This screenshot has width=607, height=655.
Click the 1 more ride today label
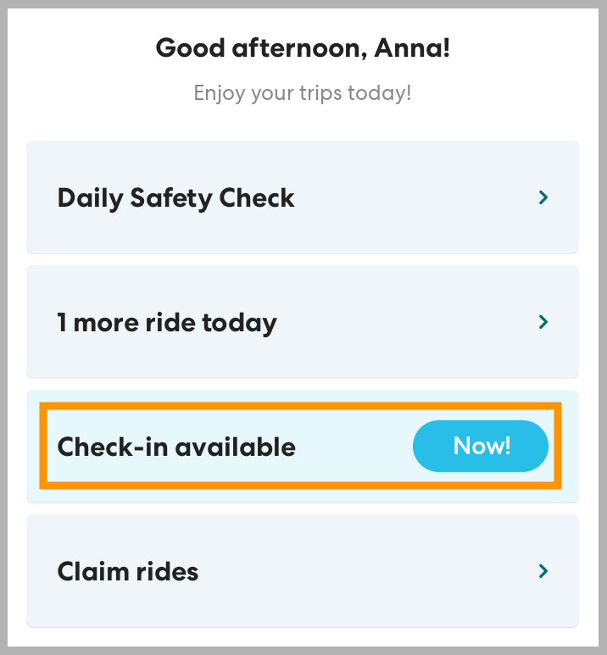click(167, 323)
